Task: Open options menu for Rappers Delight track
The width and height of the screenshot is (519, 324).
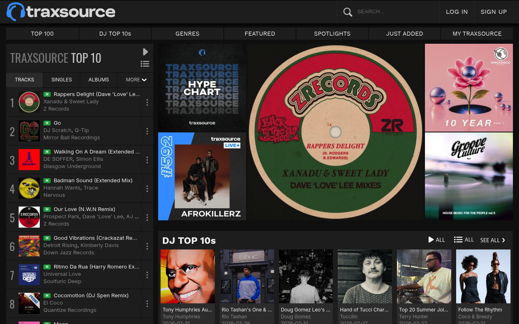Action: (147, 102)
